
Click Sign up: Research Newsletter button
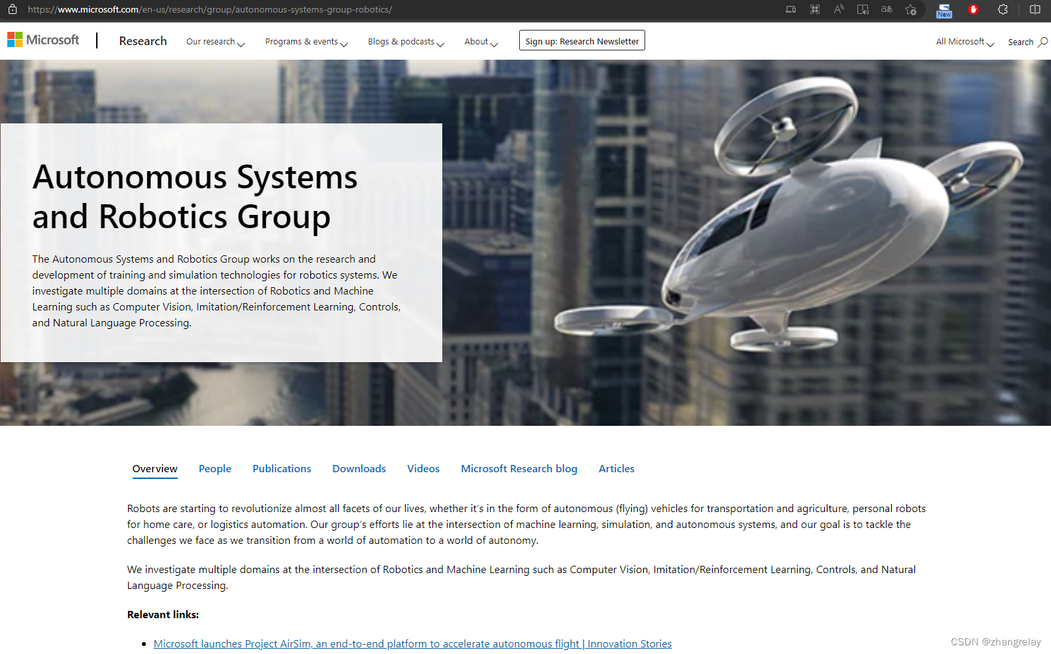[x=582, y=40]
